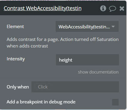Select the WebAccessibility(testin... value text
127x110 pixels.
click(84, 27)
